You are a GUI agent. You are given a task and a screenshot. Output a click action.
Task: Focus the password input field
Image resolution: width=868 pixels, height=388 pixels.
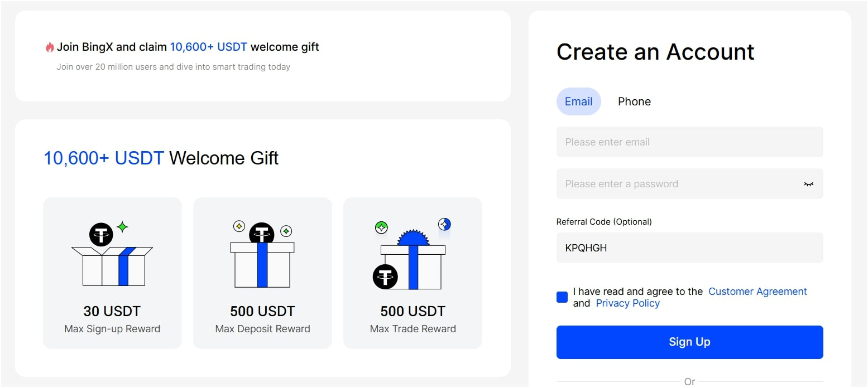point(678,184)
